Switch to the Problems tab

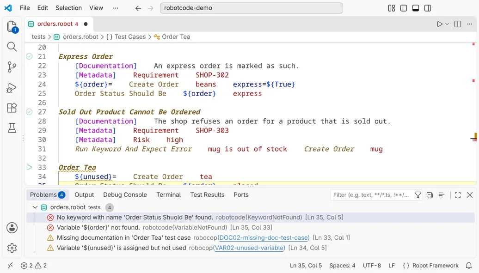[x=47, y=195]
